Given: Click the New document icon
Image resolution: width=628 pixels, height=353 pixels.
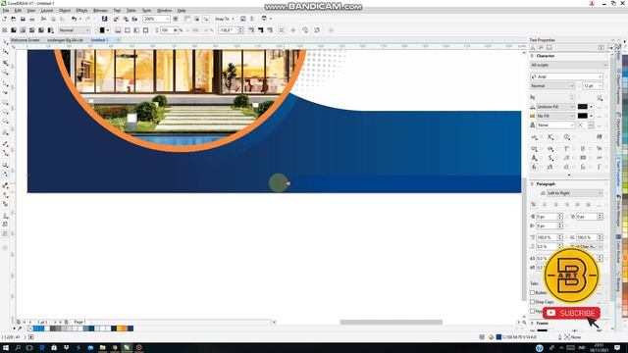Looking at the screenshot, I should point(4,19).
